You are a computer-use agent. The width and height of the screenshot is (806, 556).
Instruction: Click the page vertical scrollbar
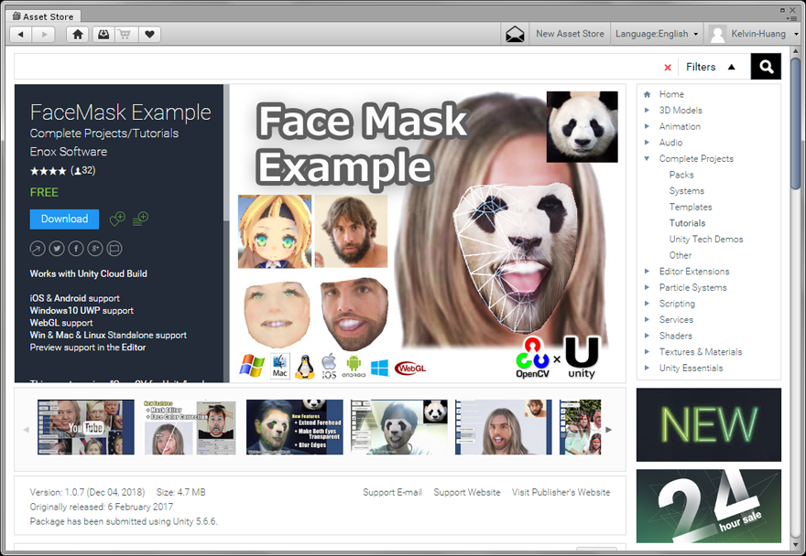(x=796, y=123)
